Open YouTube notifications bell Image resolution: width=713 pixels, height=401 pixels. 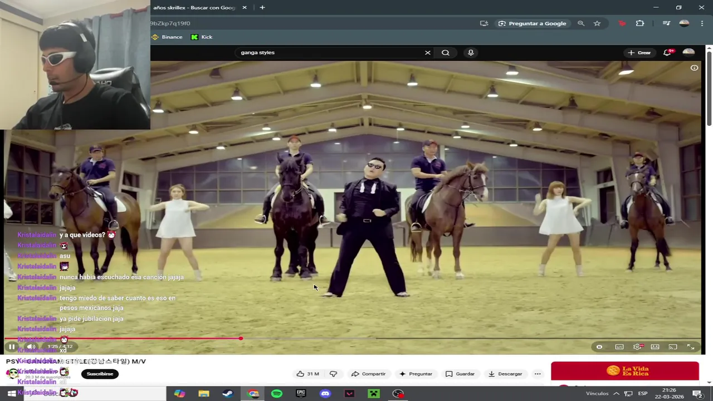pos(668,52)
